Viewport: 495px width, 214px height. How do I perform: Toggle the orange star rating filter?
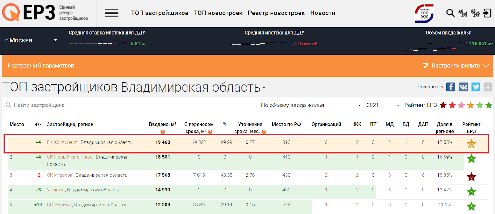pyautogui.click(x=471, y=105)
